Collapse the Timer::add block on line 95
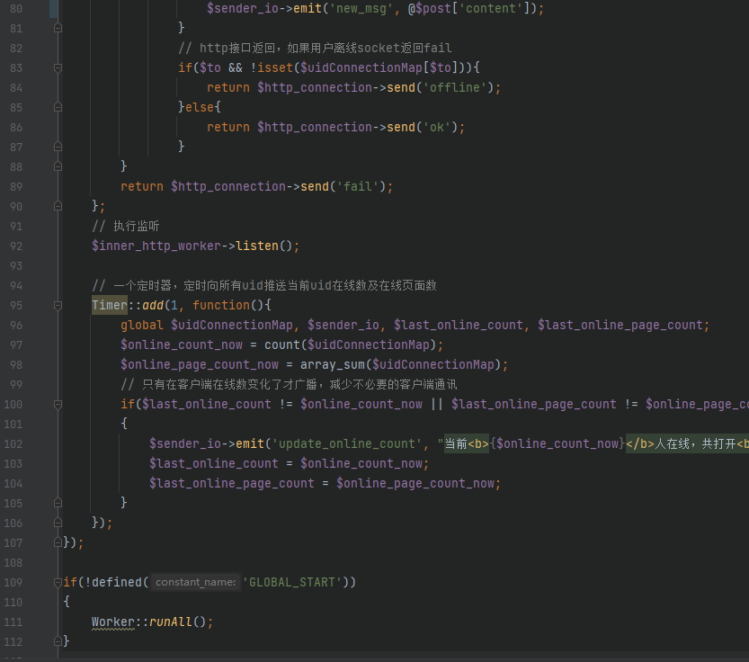The height and width of the screenshot is (662, 749). pos(58,306)
